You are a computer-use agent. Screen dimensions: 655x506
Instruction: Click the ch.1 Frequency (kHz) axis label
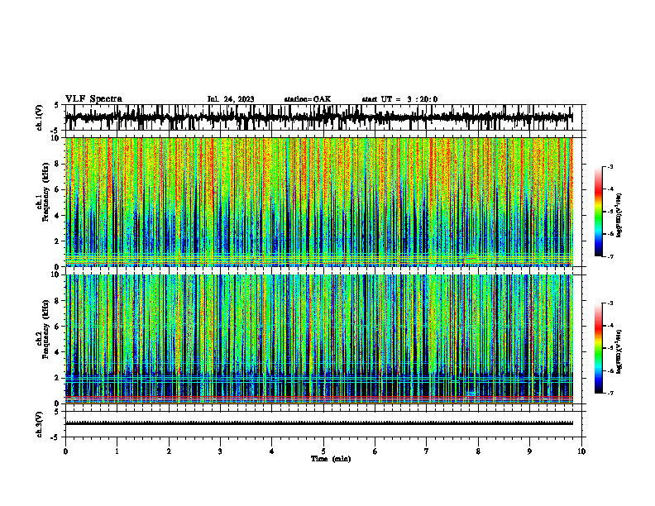click(42, 203)
